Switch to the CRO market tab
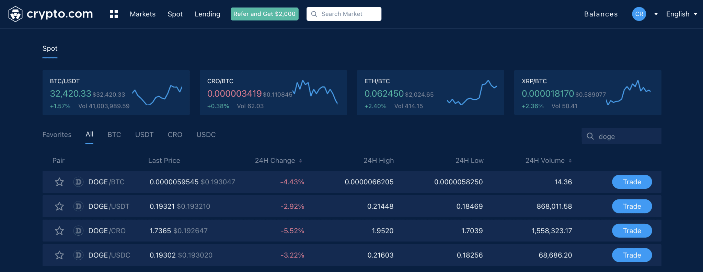Image resolution: width=703 pixels, height=272 pixels. click(x=175, y=135)
